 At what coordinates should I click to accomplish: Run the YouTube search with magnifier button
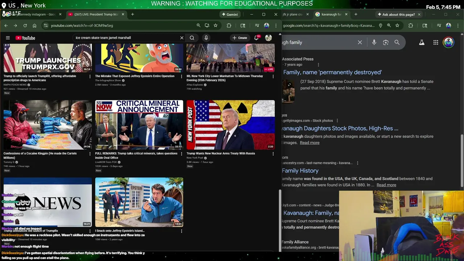(192, 38)
